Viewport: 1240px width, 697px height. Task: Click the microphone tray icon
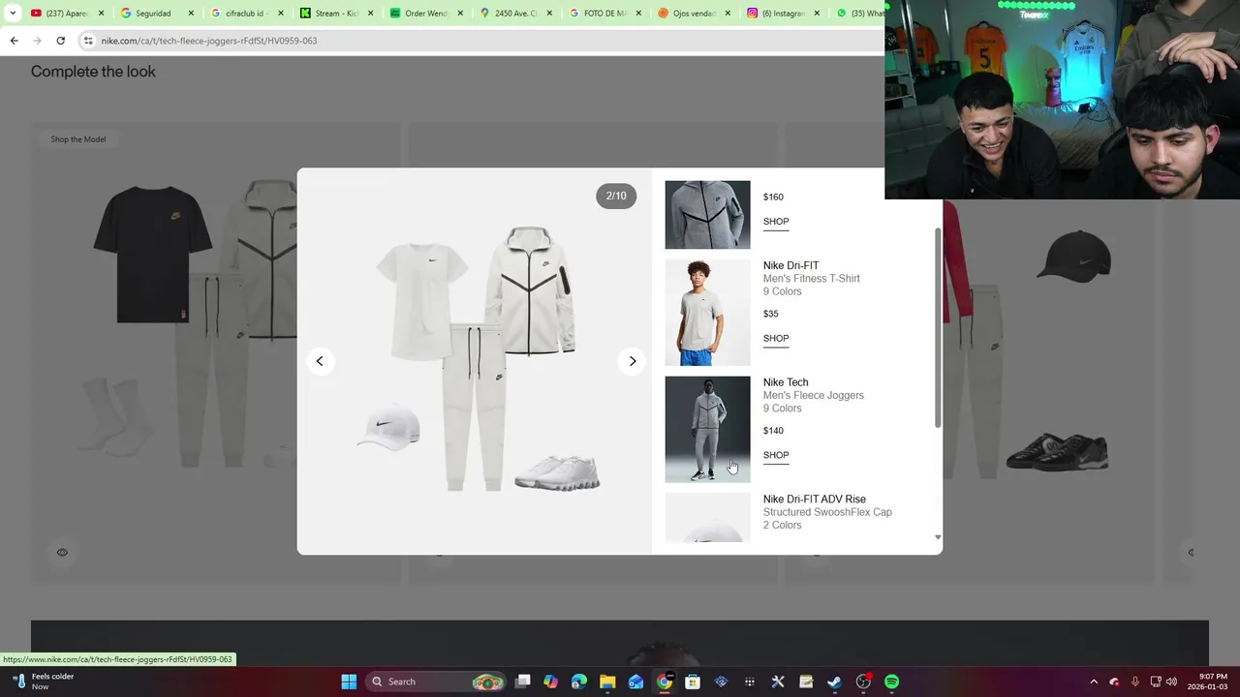[x=1135, y=682]
